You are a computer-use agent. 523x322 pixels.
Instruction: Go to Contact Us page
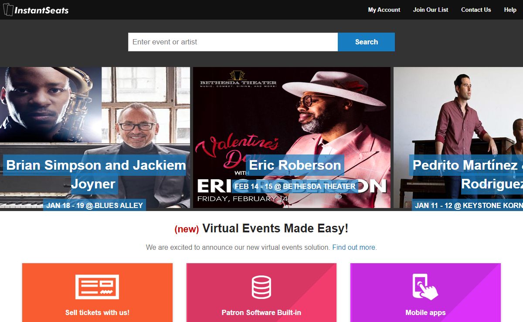pos(476,10)
